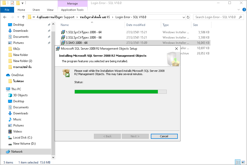Switch to the View ribbon tab
The image size is (247, 165).
pos(50,10)
